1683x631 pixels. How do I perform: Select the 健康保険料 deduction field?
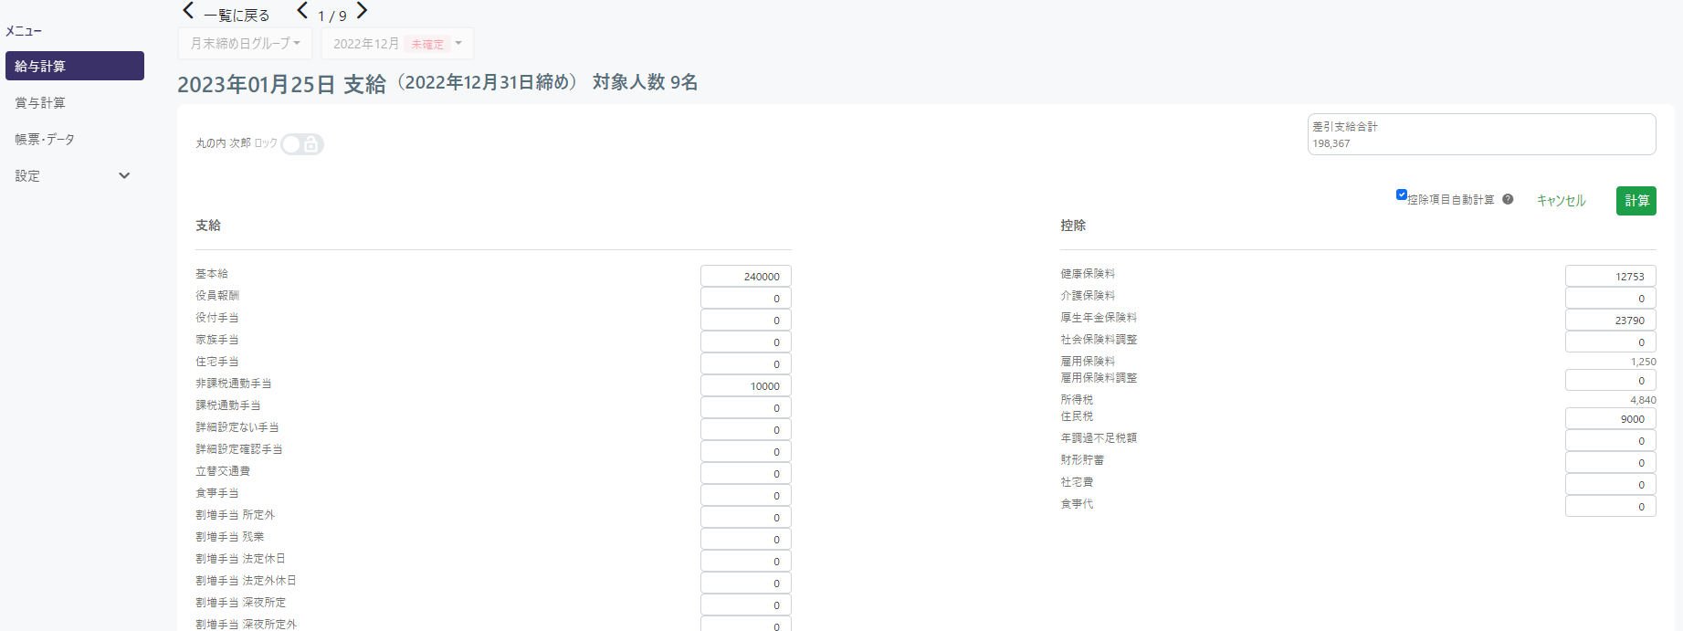[x=1610, y=276]
